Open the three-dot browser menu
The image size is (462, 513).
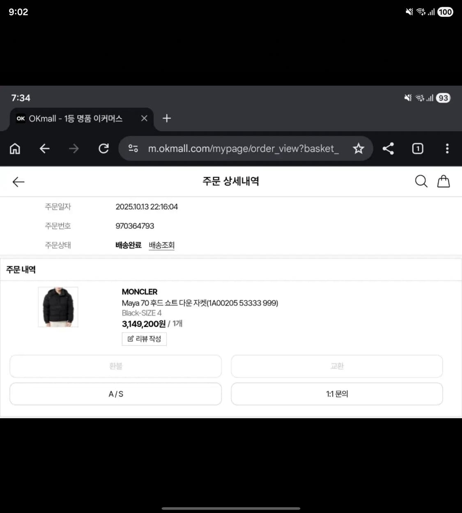[447, 148]
